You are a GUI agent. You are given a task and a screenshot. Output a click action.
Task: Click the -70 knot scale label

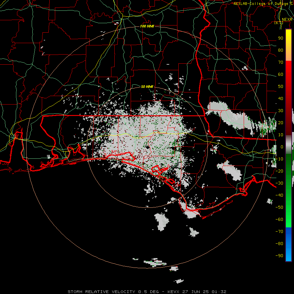coord(279,232)
